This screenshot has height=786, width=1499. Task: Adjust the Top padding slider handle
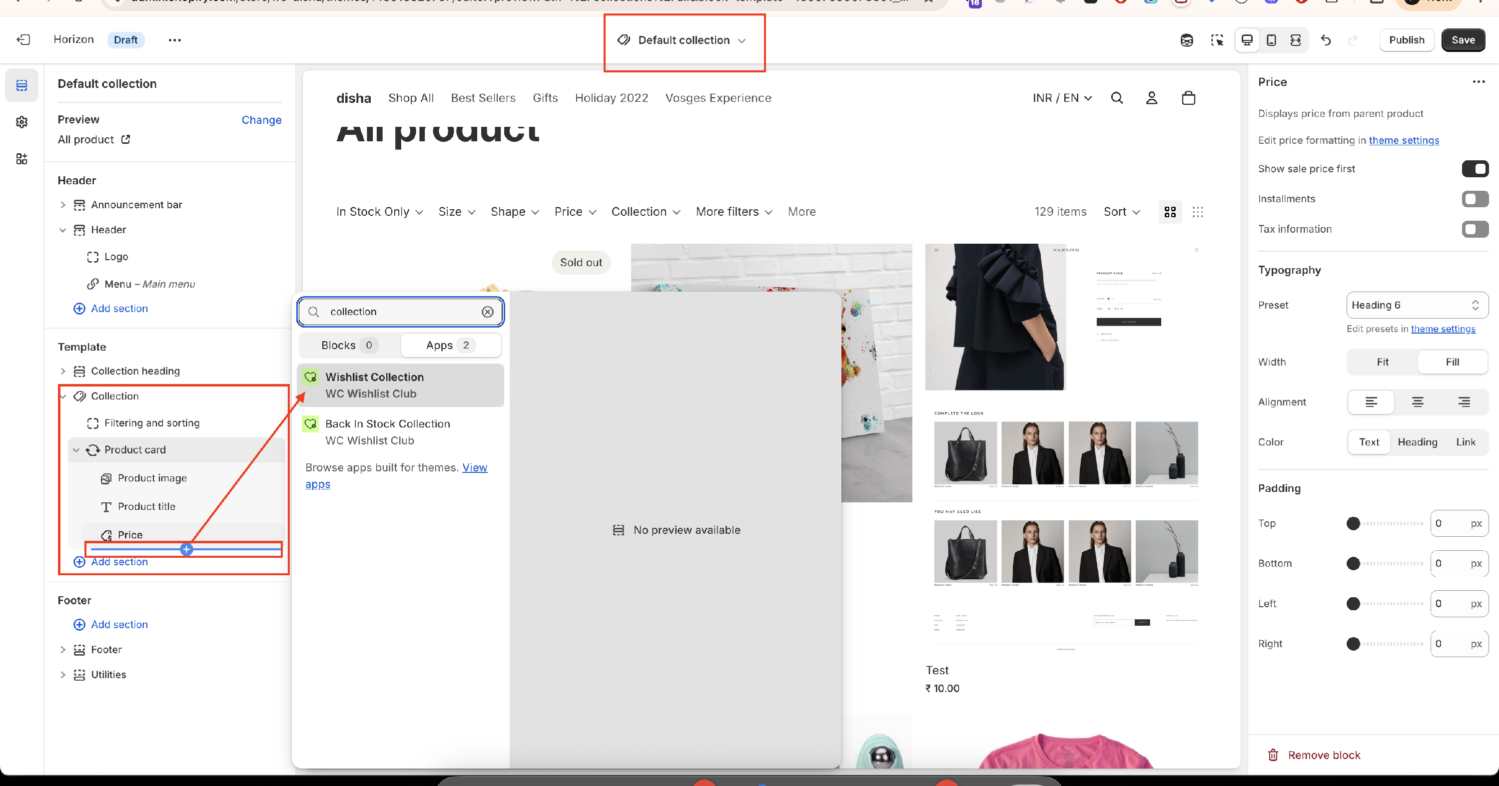pos(1354,523)
